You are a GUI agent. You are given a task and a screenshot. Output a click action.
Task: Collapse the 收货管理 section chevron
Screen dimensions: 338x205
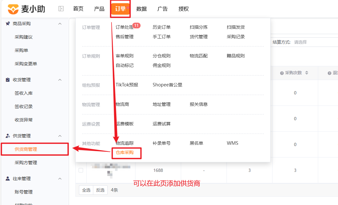click(60, 80)
